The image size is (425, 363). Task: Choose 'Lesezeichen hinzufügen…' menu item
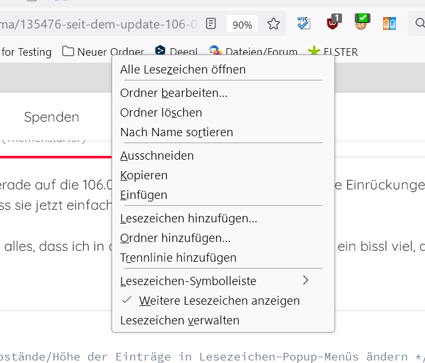pyautogui.click(x=189, y=219)
